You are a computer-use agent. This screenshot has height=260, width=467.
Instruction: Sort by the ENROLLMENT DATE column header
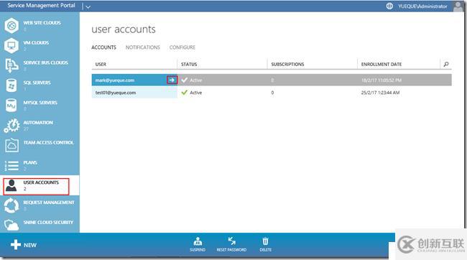(x=382, y=64)
